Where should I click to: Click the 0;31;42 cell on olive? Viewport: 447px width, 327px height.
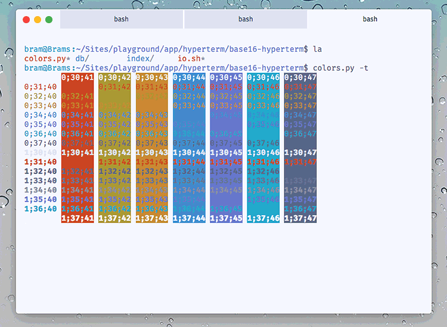(114, 87)
